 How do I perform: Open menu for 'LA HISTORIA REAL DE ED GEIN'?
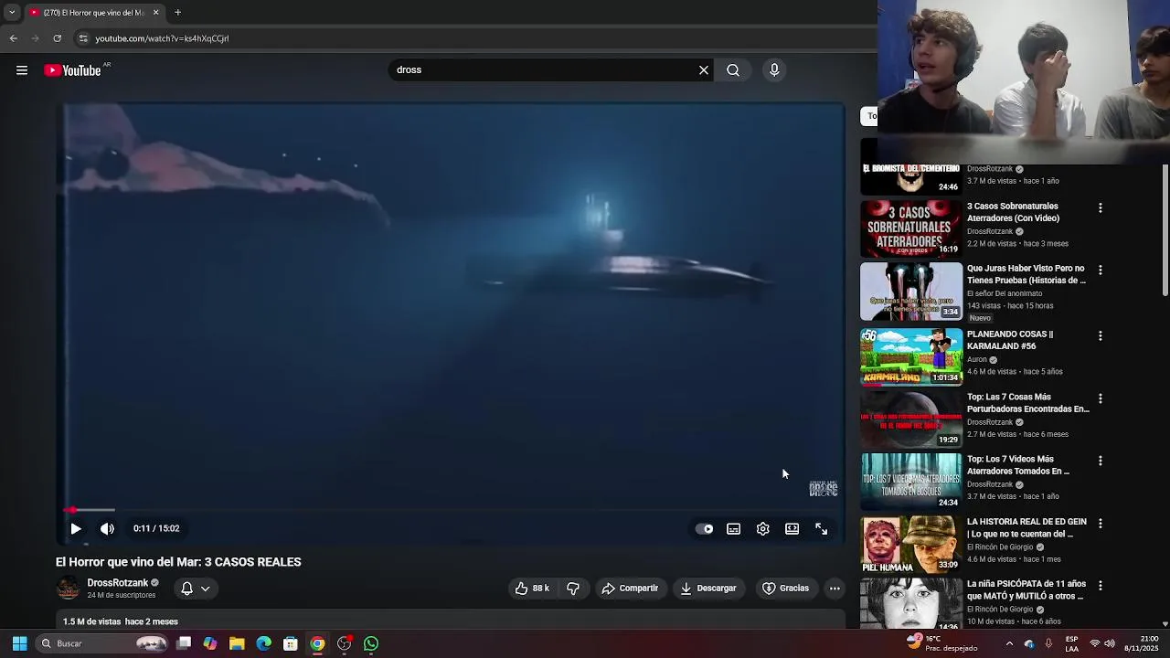(x=1101, y=524)
